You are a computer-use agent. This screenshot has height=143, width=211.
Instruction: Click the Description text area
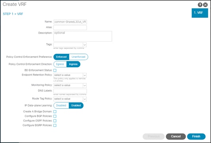click(x=83, y=36)
